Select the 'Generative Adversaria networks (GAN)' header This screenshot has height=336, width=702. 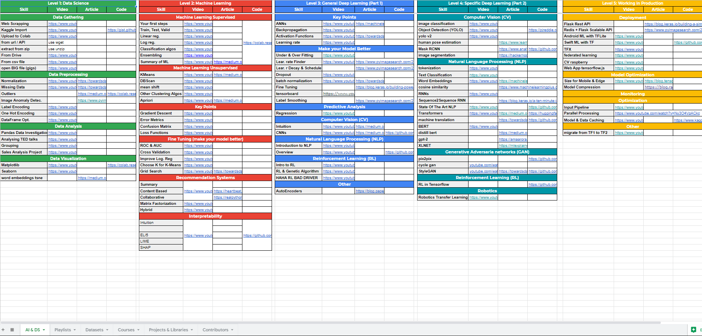(x=487, y=152)
